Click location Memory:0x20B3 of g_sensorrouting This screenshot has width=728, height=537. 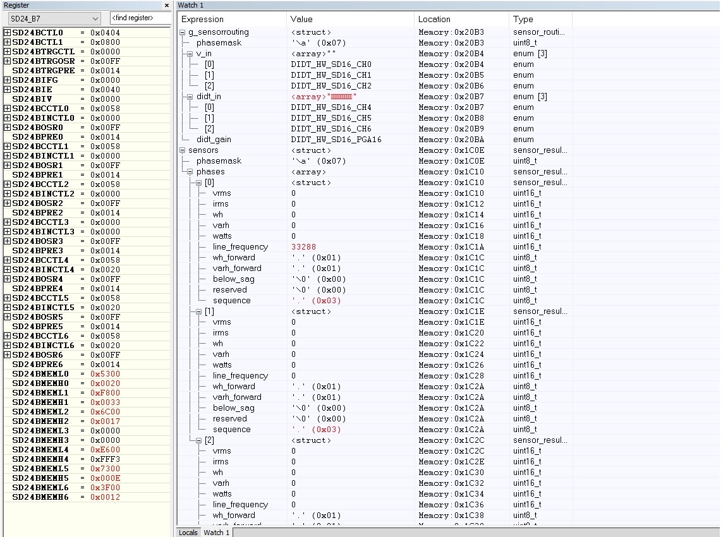click(451, 32)
